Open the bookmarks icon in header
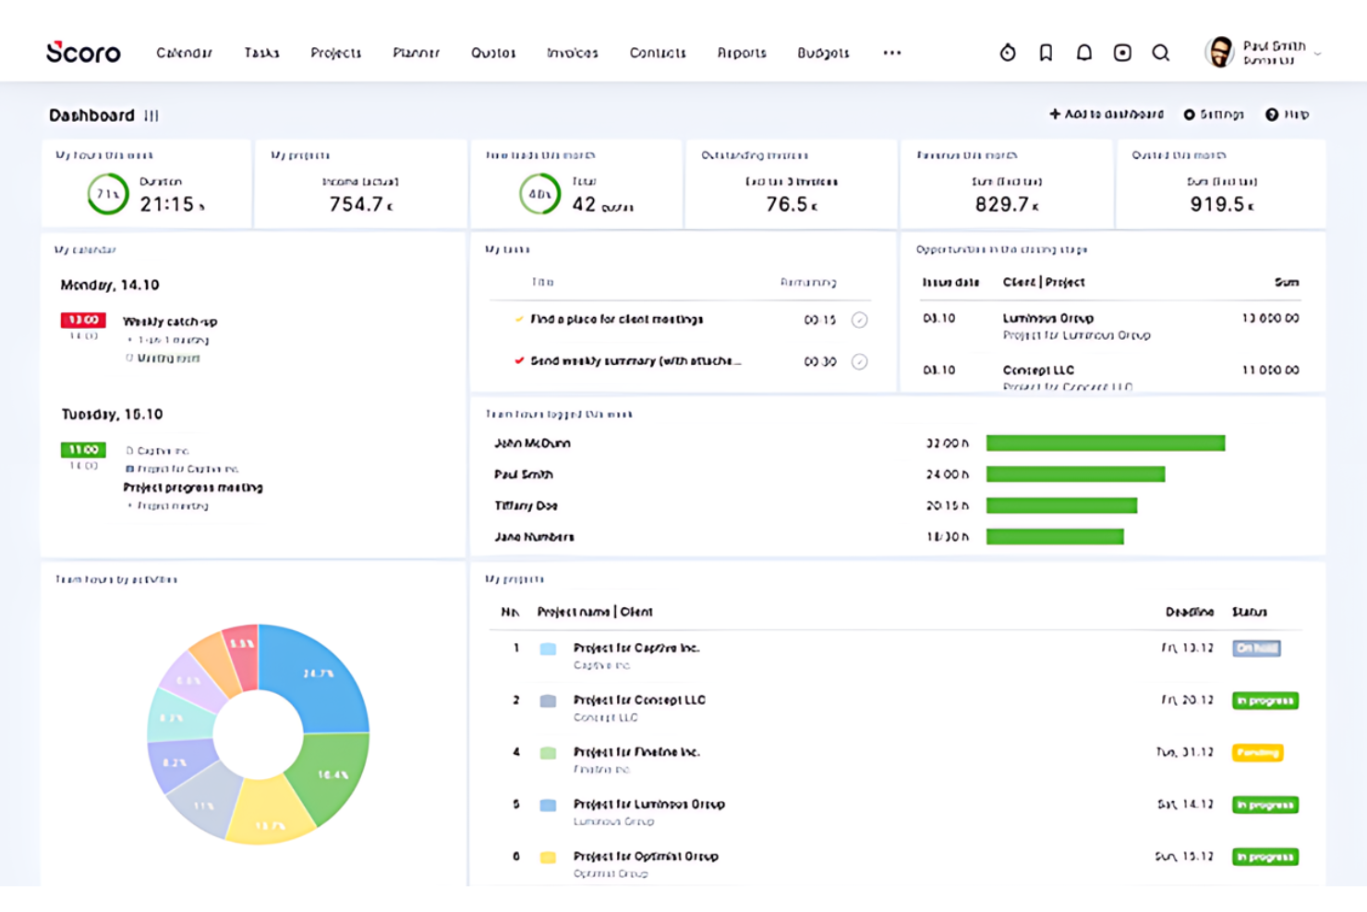Viewport: 1367px width, 912px height. tap(1046, 53)
